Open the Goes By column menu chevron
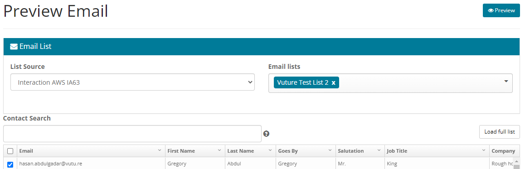Image resolution: width=525 pixels, height=169 pixels. point(330,150)
